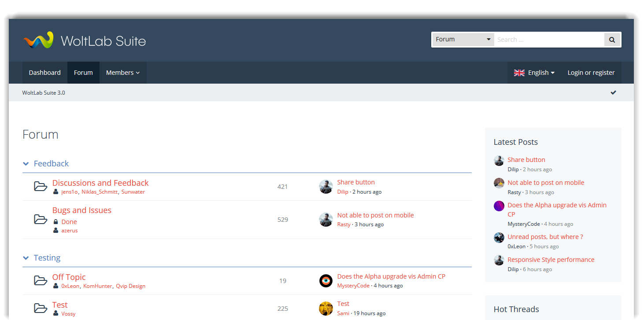The height and width of the screenshot is (320, 644).
Task: Click Rasty's avatar in Bugs and Issues row
Action: coord(326,220)
